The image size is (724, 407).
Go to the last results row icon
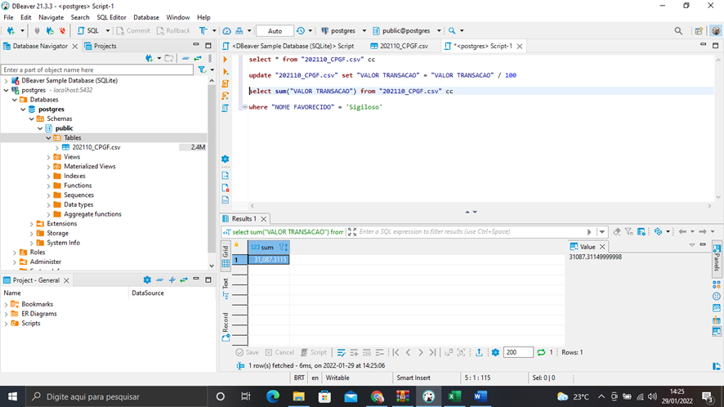coord(432,352)
